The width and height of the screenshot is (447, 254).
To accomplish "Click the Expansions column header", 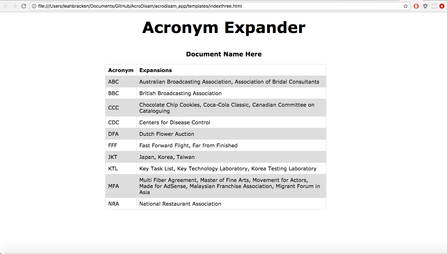I will pos(156,70).
